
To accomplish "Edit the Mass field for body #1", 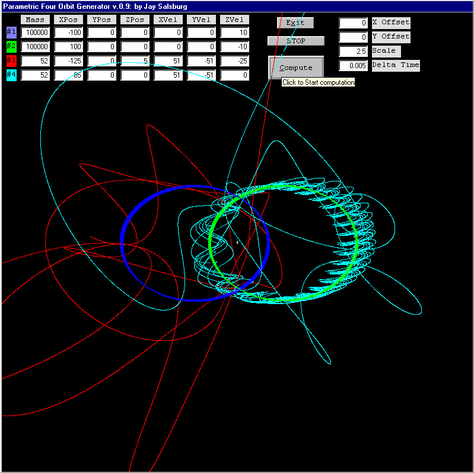I will [36, 33].
